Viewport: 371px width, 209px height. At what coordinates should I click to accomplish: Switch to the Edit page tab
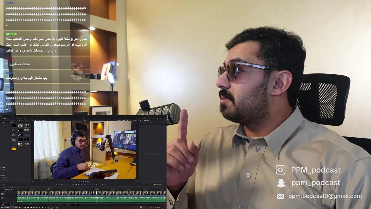76,205
